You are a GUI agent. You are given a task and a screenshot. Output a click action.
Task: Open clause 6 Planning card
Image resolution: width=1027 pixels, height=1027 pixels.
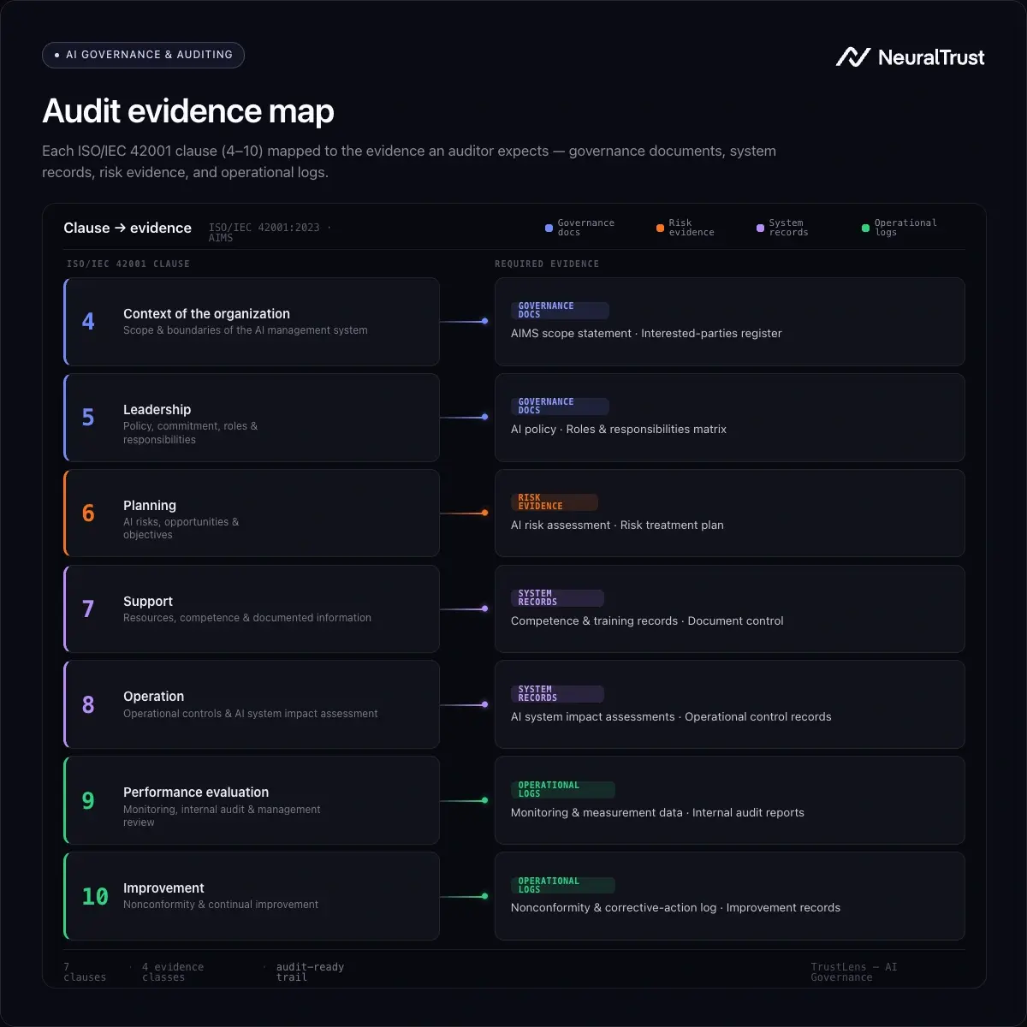click(x=252, y=513)
